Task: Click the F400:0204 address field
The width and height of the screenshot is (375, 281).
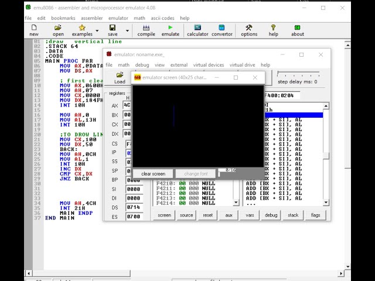Action: click(282, 95)
